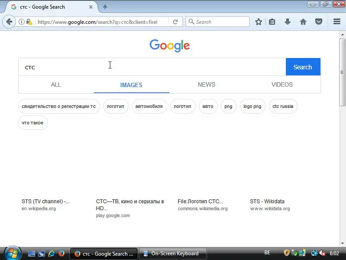Select the 'что такое' suggestion chip
The image size is (346, 260).
tap(33, 123)
